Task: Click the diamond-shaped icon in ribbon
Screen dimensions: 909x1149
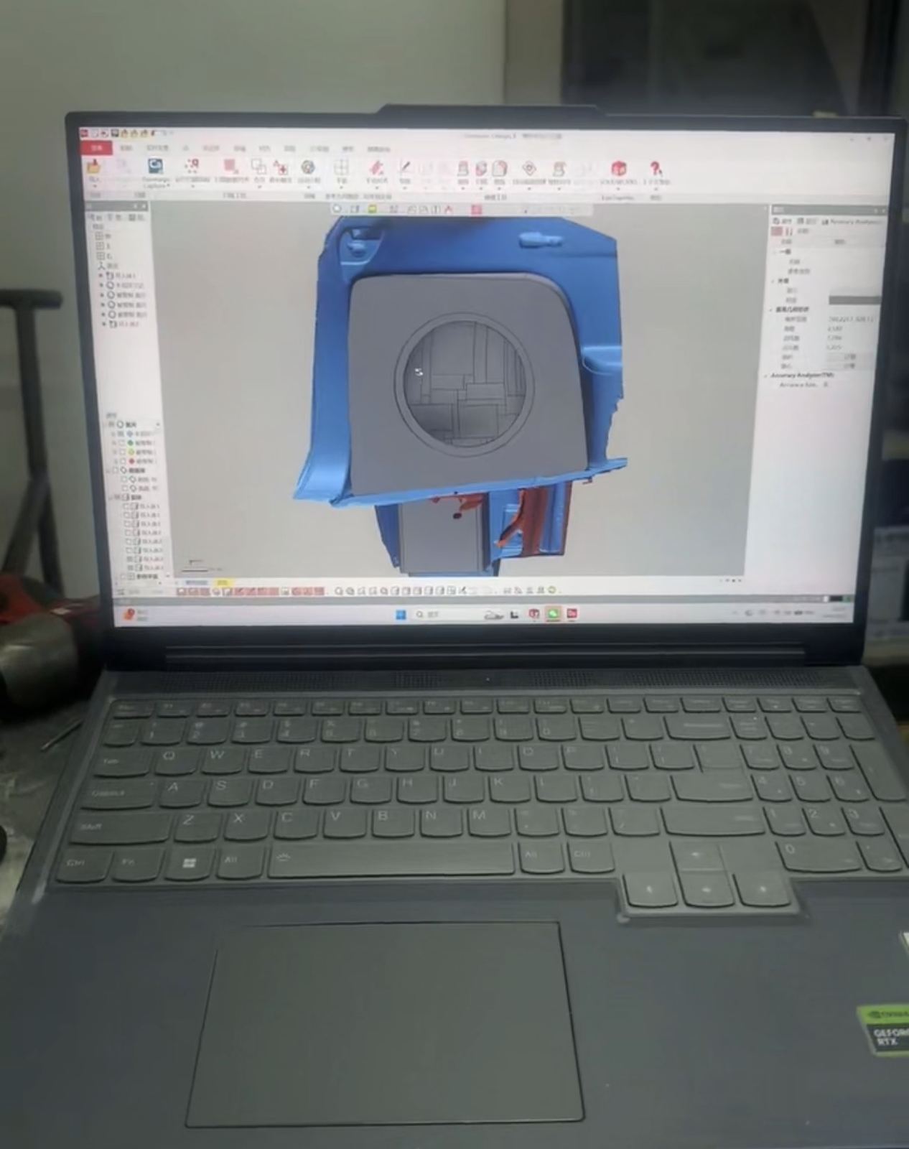Action: [529, 169]
